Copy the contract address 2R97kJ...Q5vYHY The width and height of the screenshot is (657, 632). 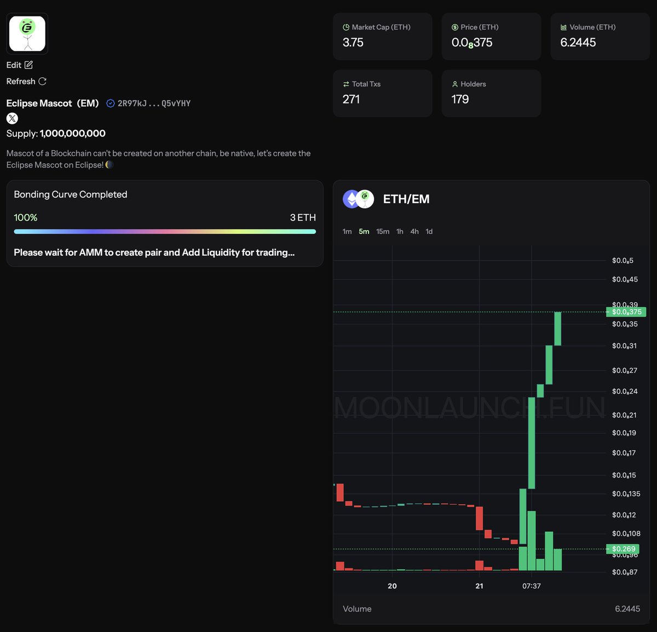[x=154, y=104]
